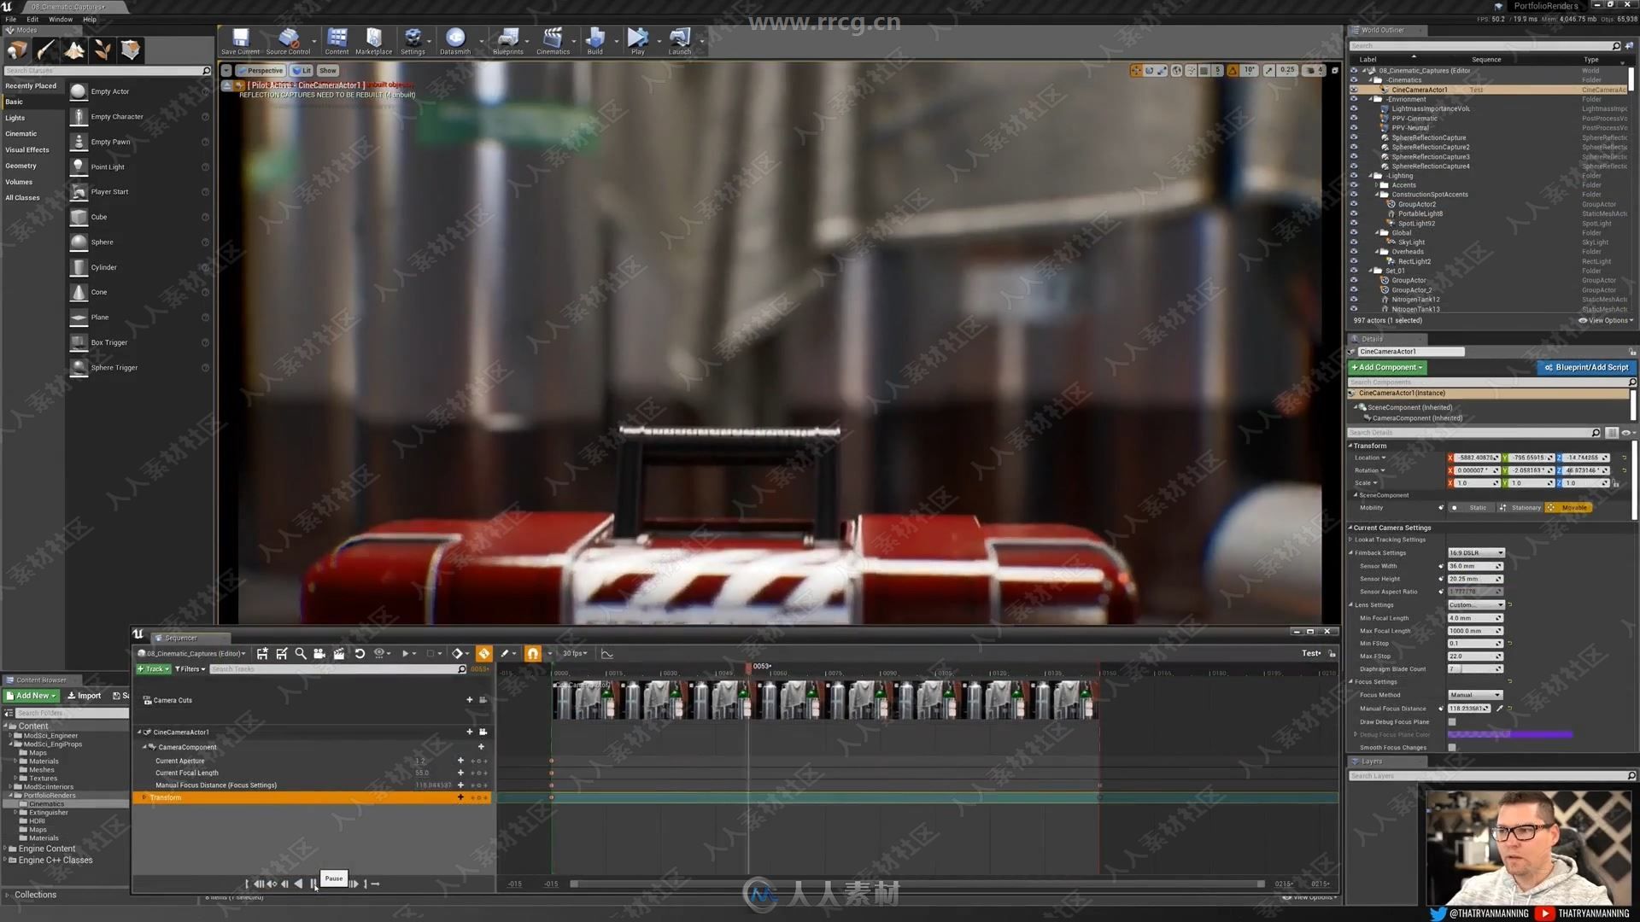Image resolution: width=1640 pixels, height=922 pixels.
Task: Open the Sequencer Filters dropdown
Action: tap(190, 669)
